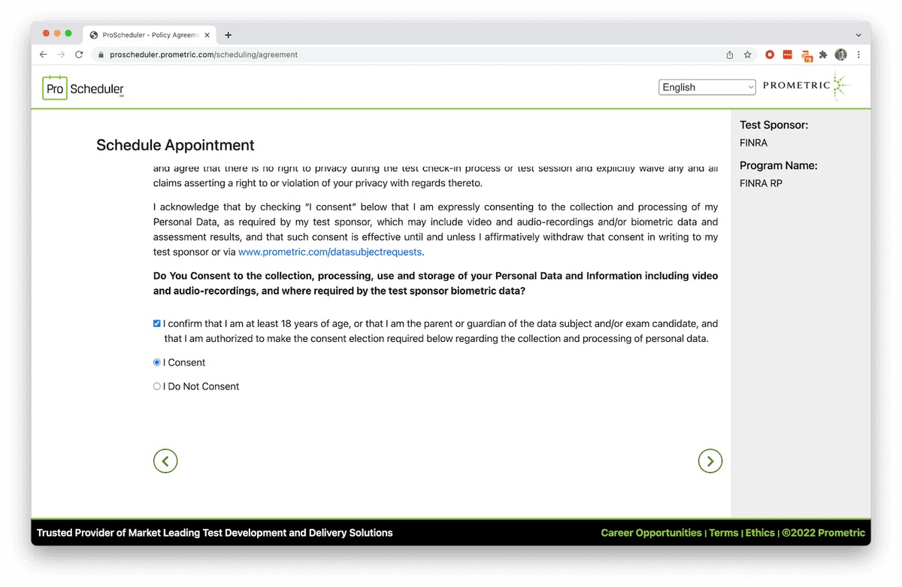
Task: Click the ProScheduler logo
Action: (x=83, y=88)
